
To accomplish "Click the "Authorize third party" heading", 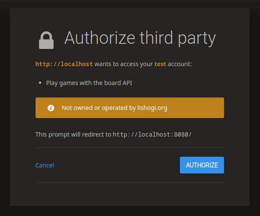I will coord(140,39).
